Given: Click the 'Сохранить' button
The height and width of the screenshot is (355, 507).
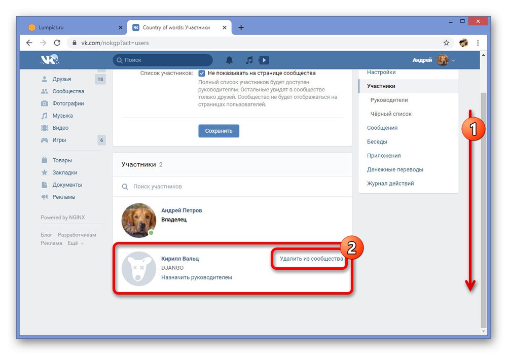Looking at the screenshot, I should point(219,131).
